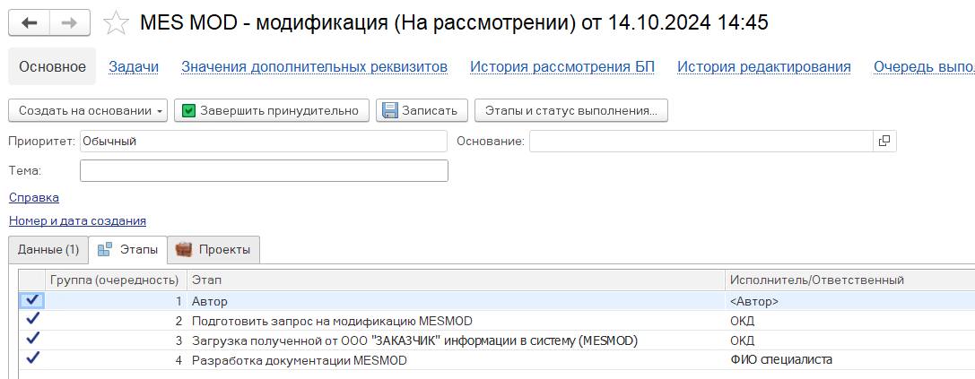
Task: Add document to favorites with star
Action: coord(117,23)
